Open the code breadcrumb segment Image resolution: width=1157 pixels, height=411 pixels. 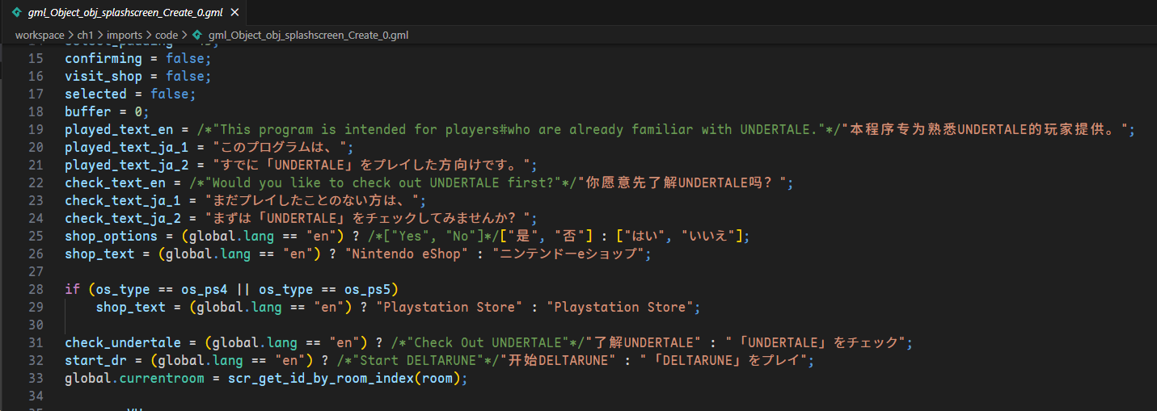tap(166, 36)
